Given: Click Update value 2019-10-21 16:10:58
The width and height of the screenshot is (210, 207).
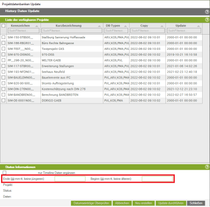Looking at the screenshot, I should click(x=182, y=55).
